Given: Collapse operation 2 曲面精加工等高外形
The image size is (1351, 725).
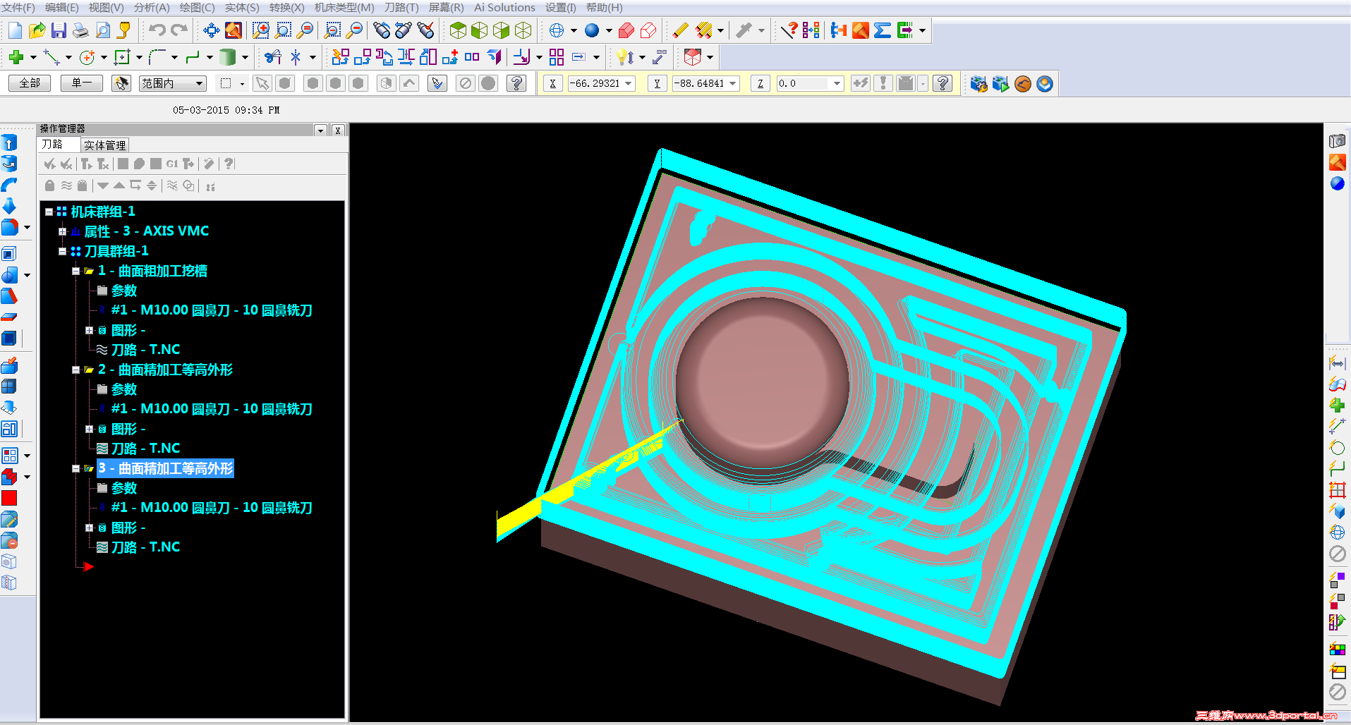Looking at the screenshot, I should (75, 370).
